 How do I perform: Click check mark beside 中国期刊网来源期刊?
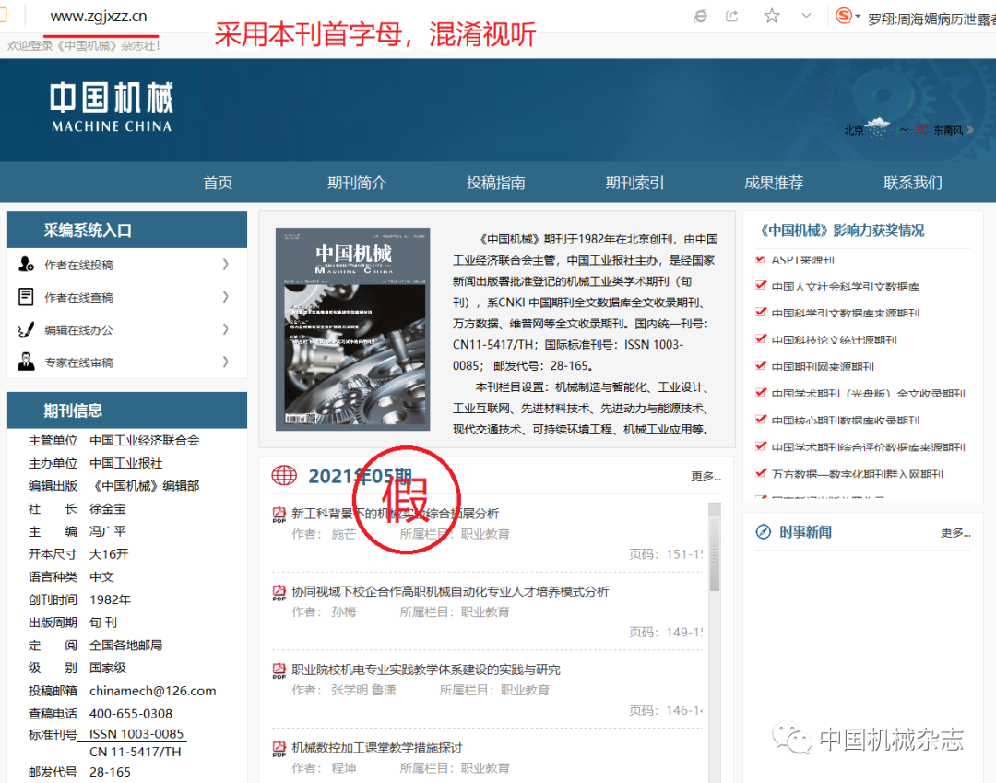pyautogui.click(x=760, y=365)
